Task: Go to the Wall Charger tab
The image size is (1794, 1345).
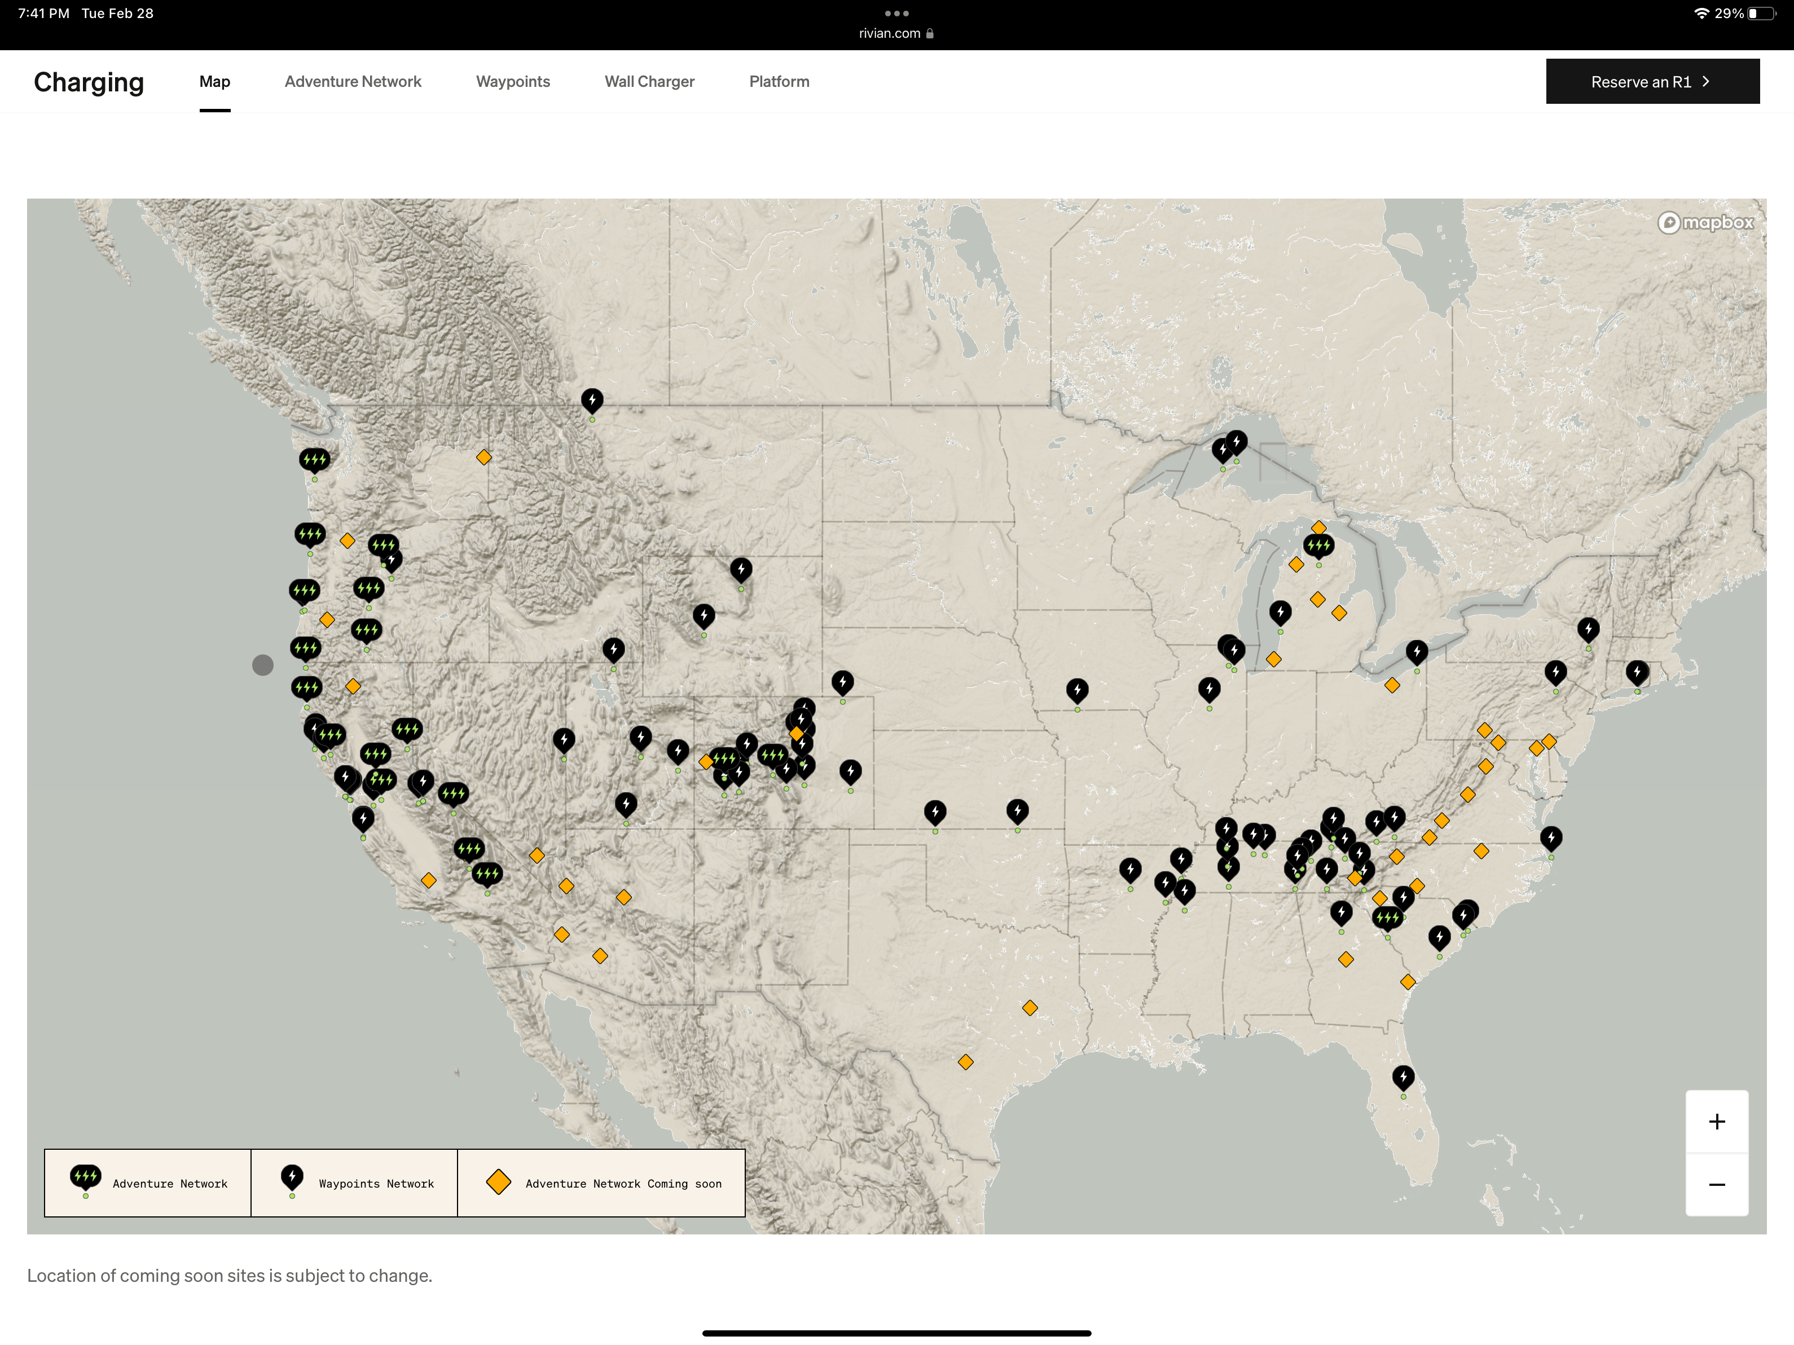Action: tap(650, 82)
